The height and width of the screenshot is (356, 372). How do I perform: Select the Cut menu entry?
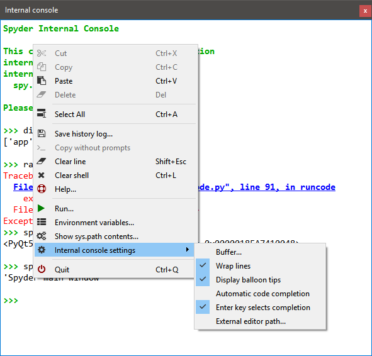tap(115, 53)
